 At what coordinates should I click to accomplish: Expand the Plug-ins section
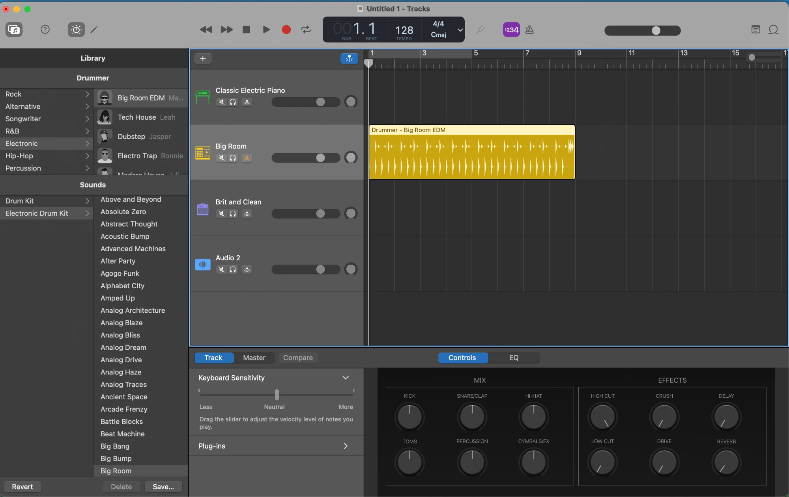(346, 446)
